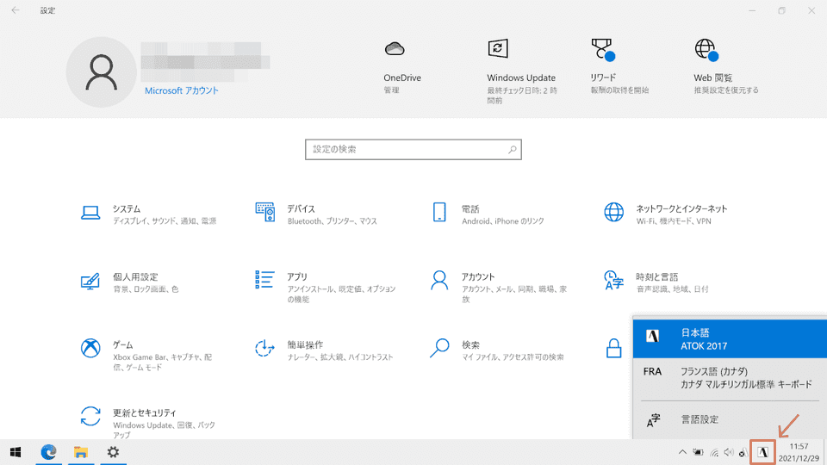Open the Accounts (アカウント) settings
Image resolution: width=827 pixels, height=465 pixels.
coord(477,277)
